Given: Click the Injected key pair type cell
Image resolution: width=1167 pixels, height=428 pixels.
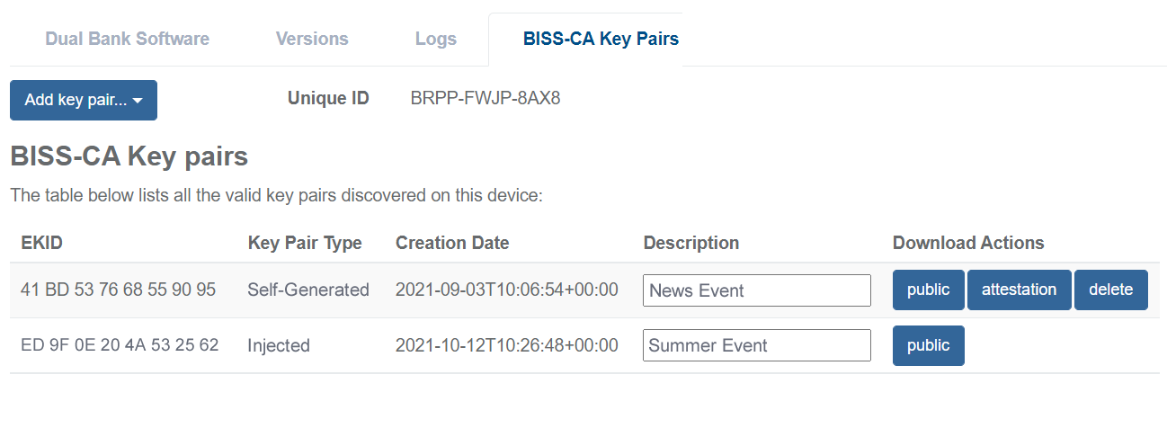Looking at the screenshot, I should coord(279,345).
